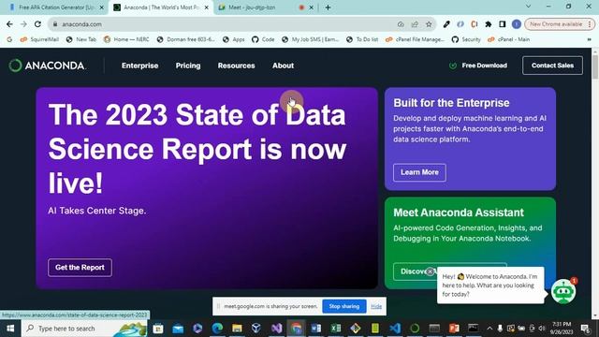This screenshot has height=337, width=599.
Task: Click the Meet Anaconda Assistant heading
Action: click(x=459, y=212)
